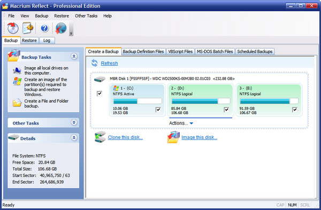Switch to the Restore tab below the toolbar
321x210 pixels.
[x=29, y=41]
